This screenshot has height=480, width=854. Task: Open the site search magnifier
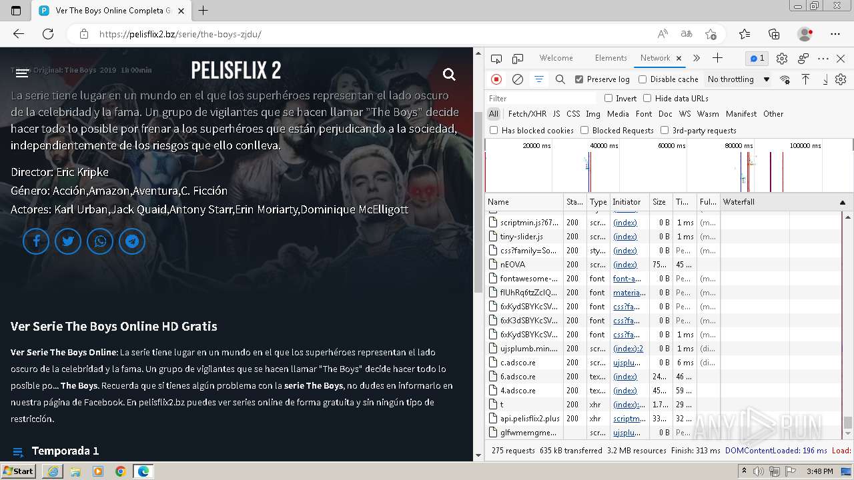point(450,75)
